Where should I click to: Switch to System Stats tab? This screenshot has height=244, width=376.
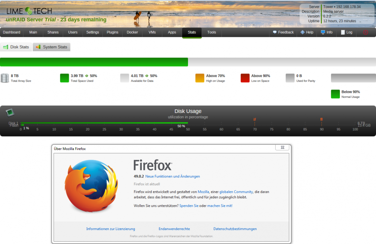click(52, 47)
